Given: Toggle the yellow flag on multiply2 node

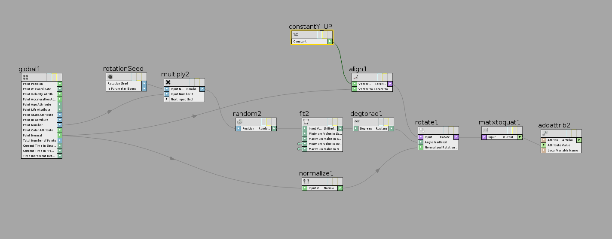Looking at the screenshot, I should 197,82.
